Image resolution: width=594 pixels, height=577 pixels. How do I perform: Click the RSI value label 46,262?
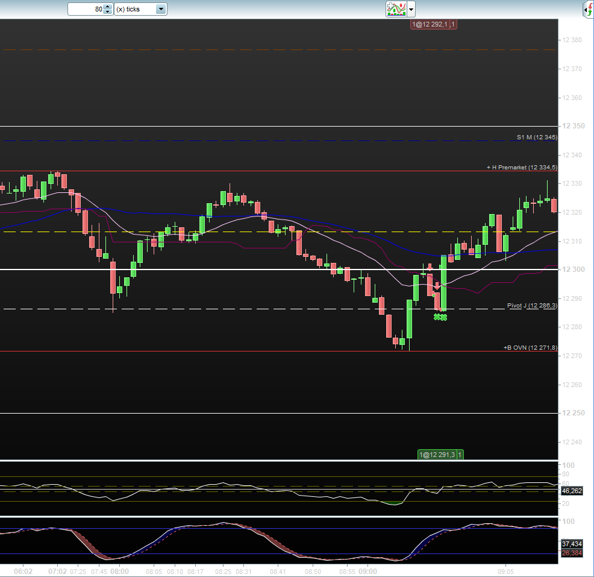(x=572, y=491)
